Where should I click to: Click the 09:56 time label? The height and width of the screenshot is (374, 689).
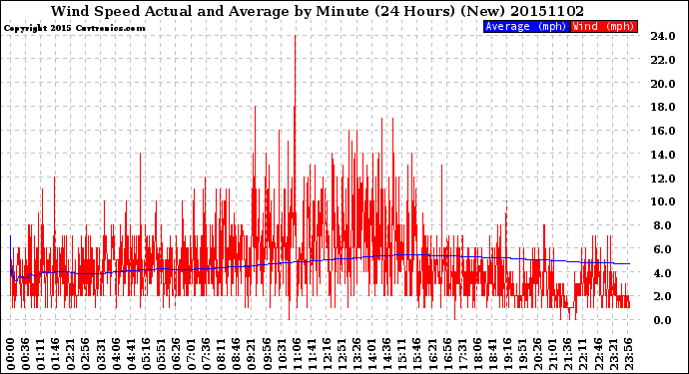(267, 354)
